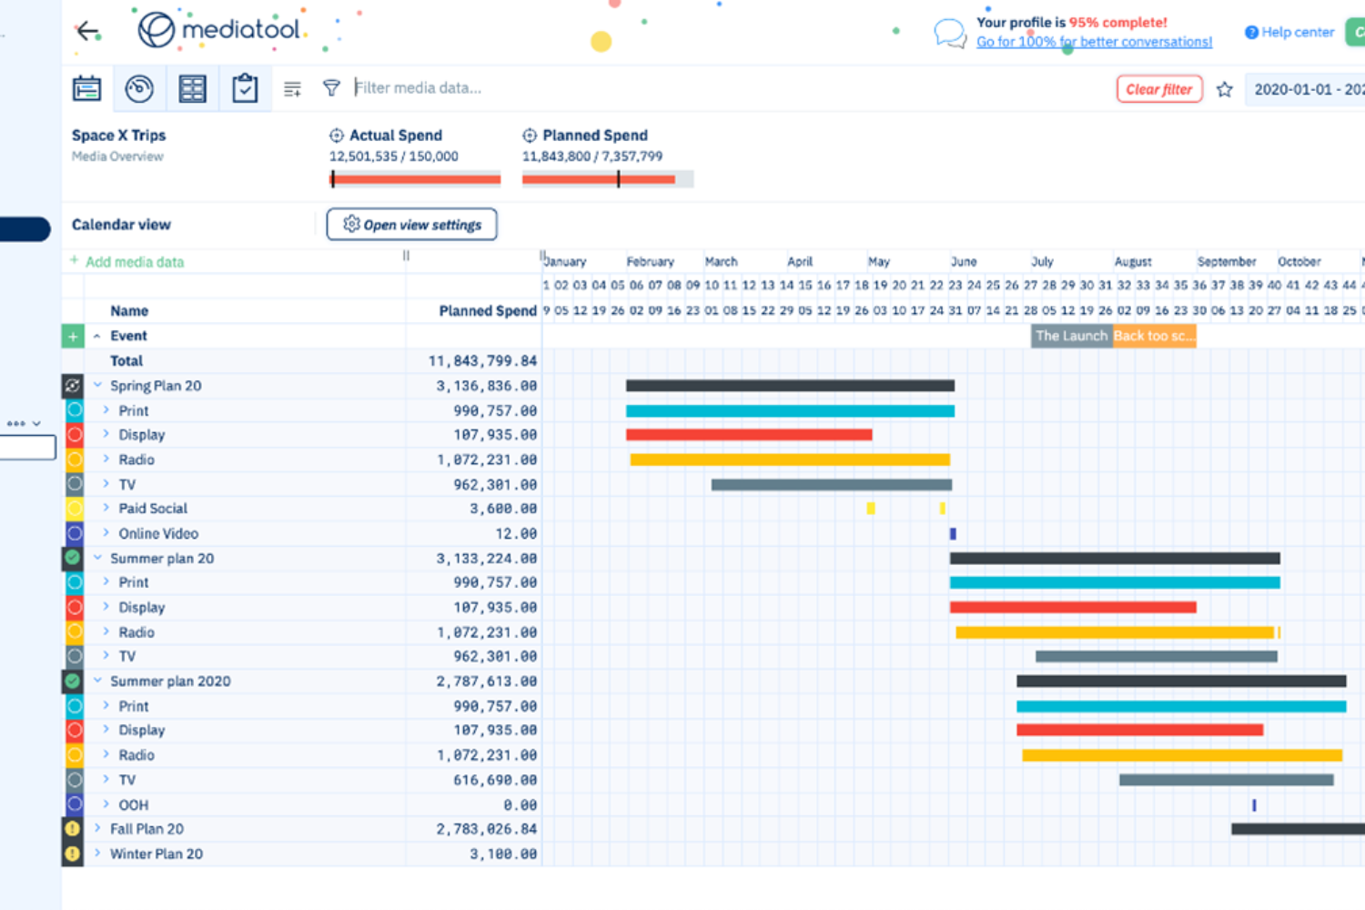Click the Clear filter button
The image size is (1365, 910).
point(1158,89)
